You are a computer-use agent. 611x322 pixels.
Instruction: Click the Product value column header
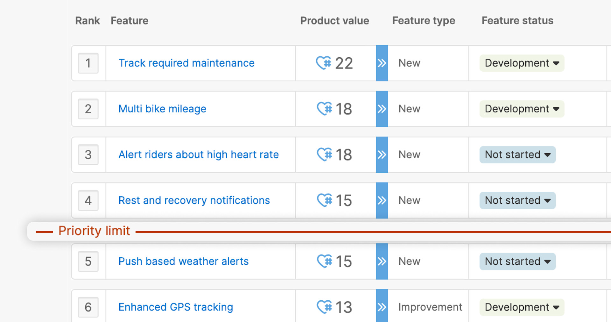point(335,21)
